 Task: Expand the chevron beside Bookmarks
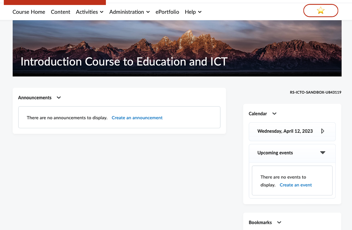click(279, 222)
